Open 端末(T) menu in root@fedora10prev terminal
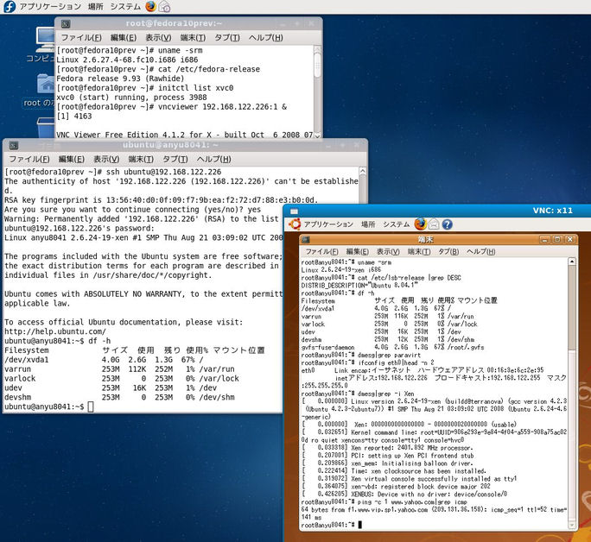591x542 pixels. coord(193,38)
